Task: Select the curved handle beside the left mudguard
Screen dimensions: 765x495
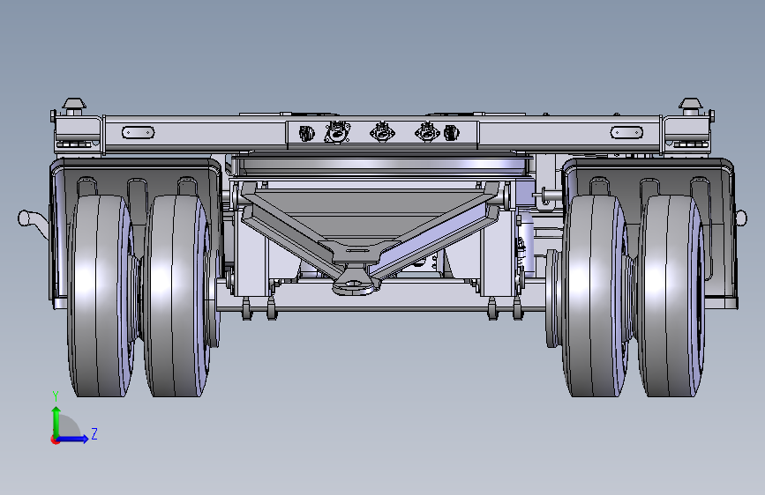Action: point(34,223)
